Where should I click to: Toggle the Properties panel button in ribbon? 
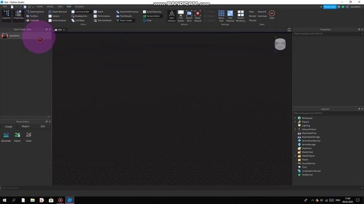click(x=18, y=15)
